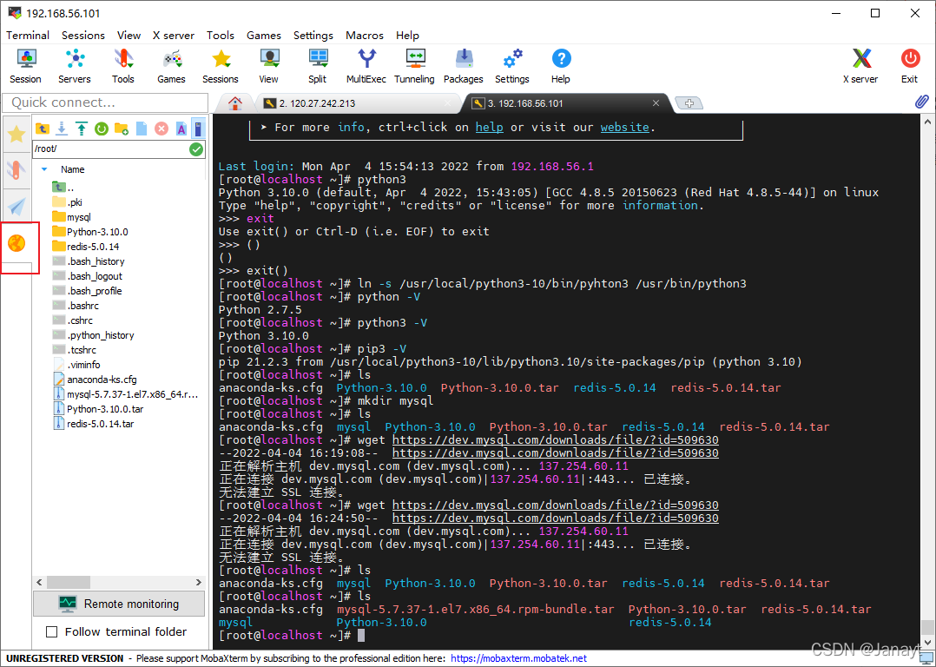Screen dimensions: 936x667
Task: Follow the mobaxterm.mobatek.net link
Action: [x=518, y=658]
